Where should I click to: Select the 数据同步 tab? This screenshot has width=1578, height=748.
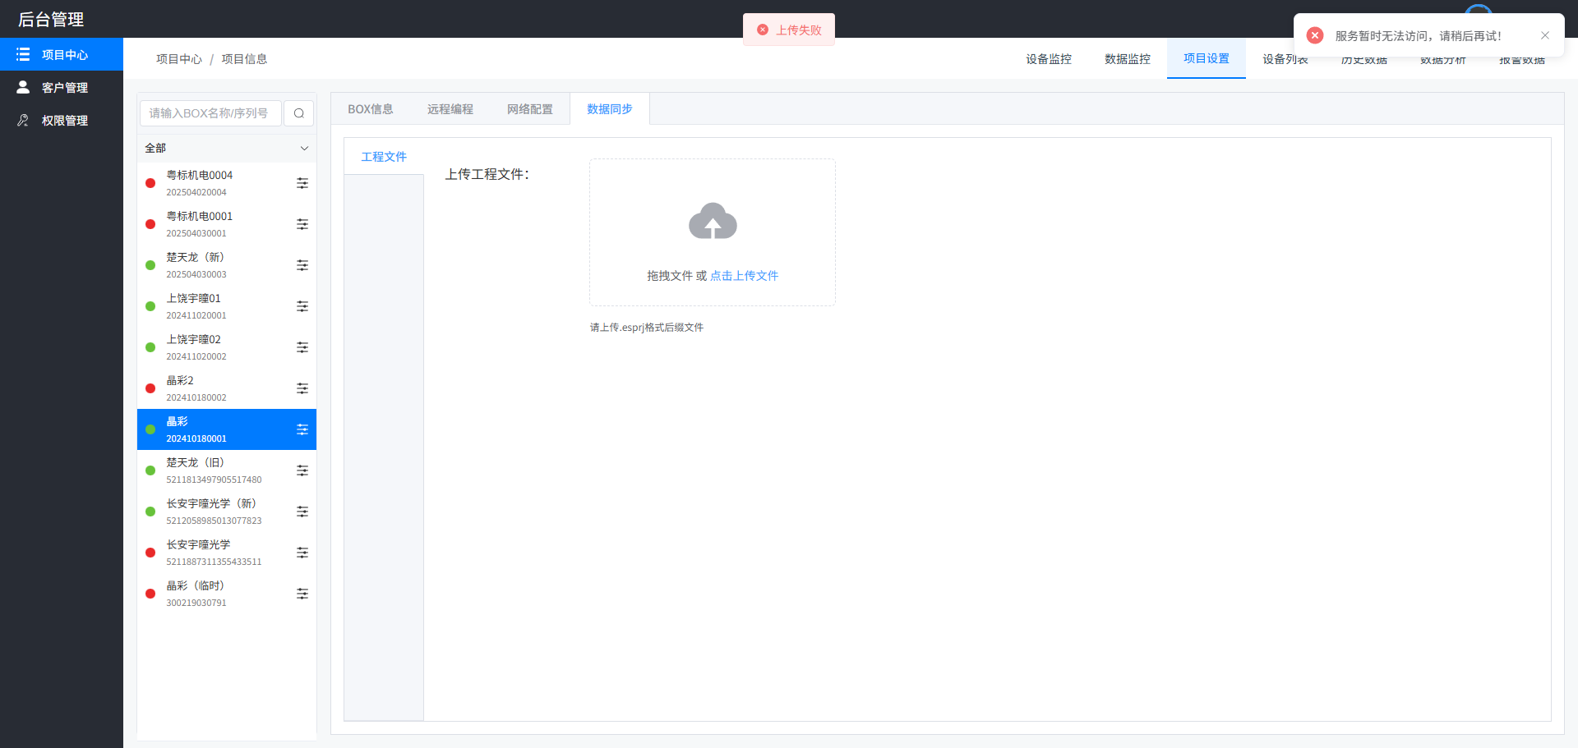click(x=610, y=109)
